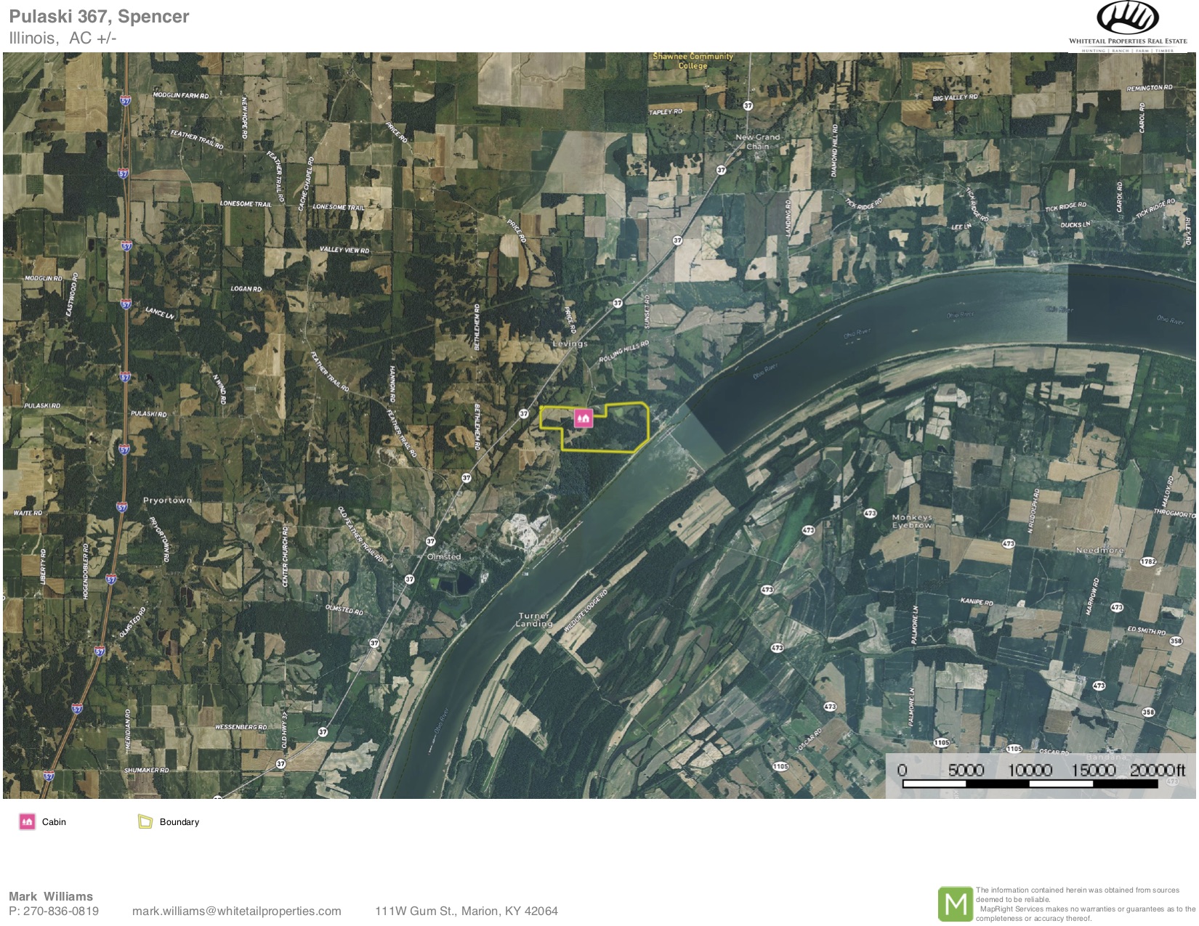Open the mark.williams@whitetailproperties.com email link
Viewport: 1199px width, 926px height.
(236, 911)
